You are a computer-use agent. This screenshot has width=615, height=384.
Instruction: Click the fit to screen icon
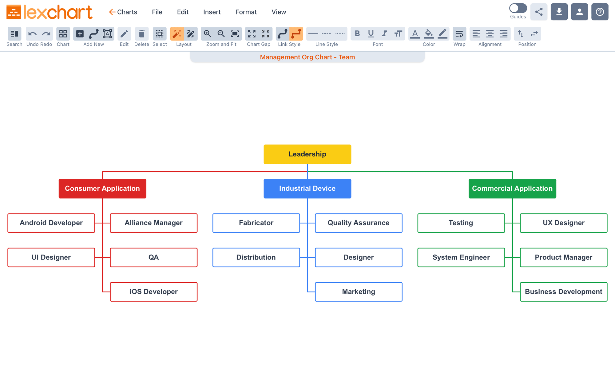pyautogui.click(x=235, y=34)
